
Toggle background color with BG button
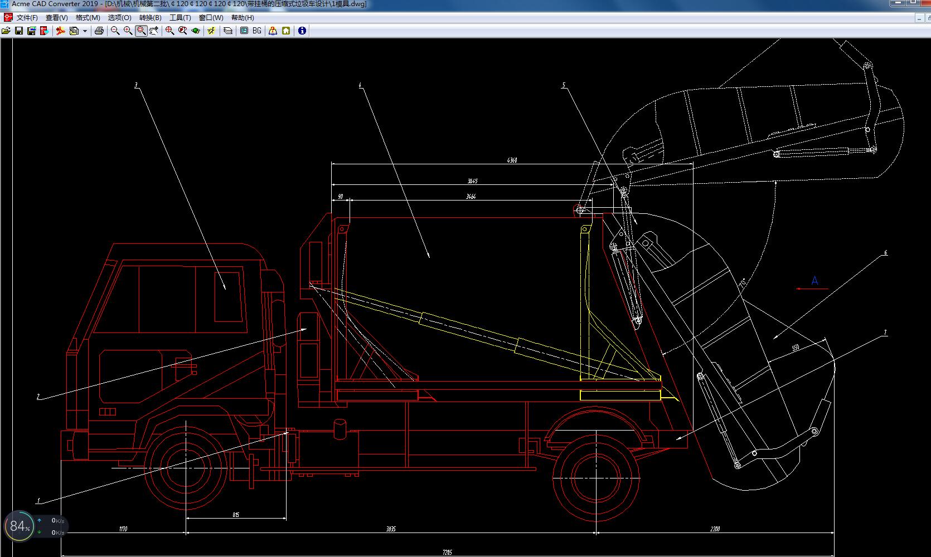click(x=257, y=31)
